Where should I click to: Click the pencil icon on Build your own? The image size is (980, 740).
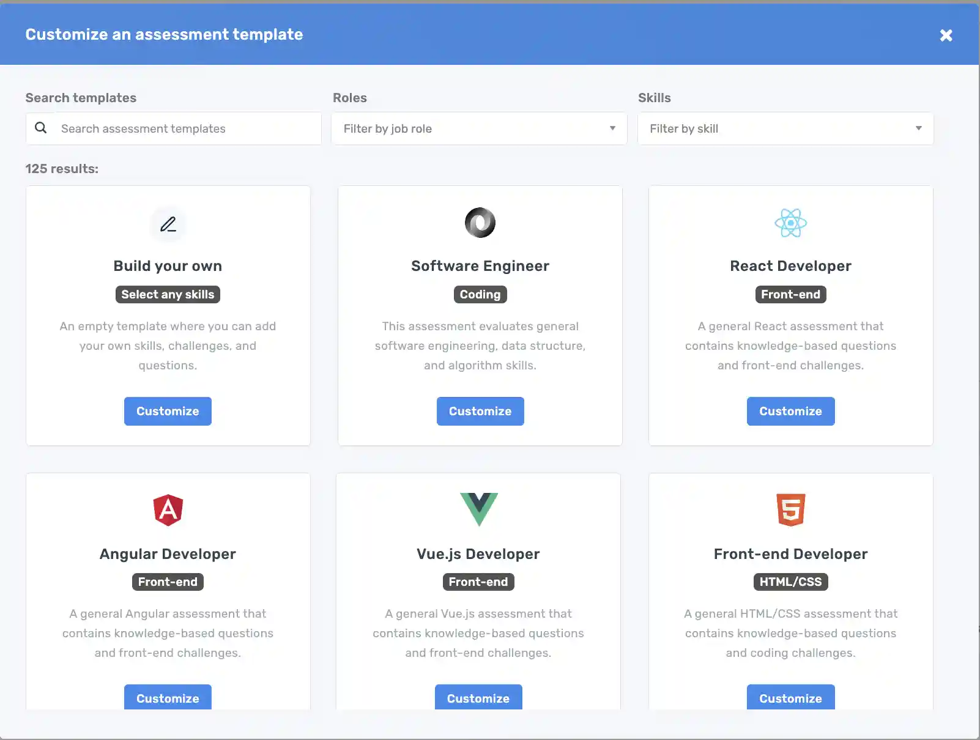coord(168,224)
